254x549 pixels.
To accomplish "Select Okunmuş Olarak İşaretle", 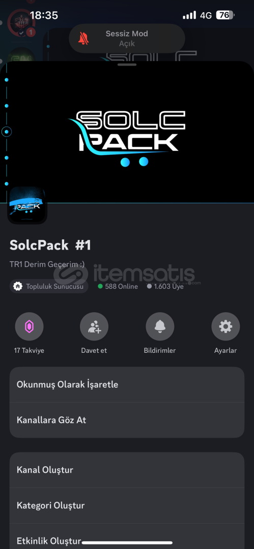I will [x=127, y=384].
